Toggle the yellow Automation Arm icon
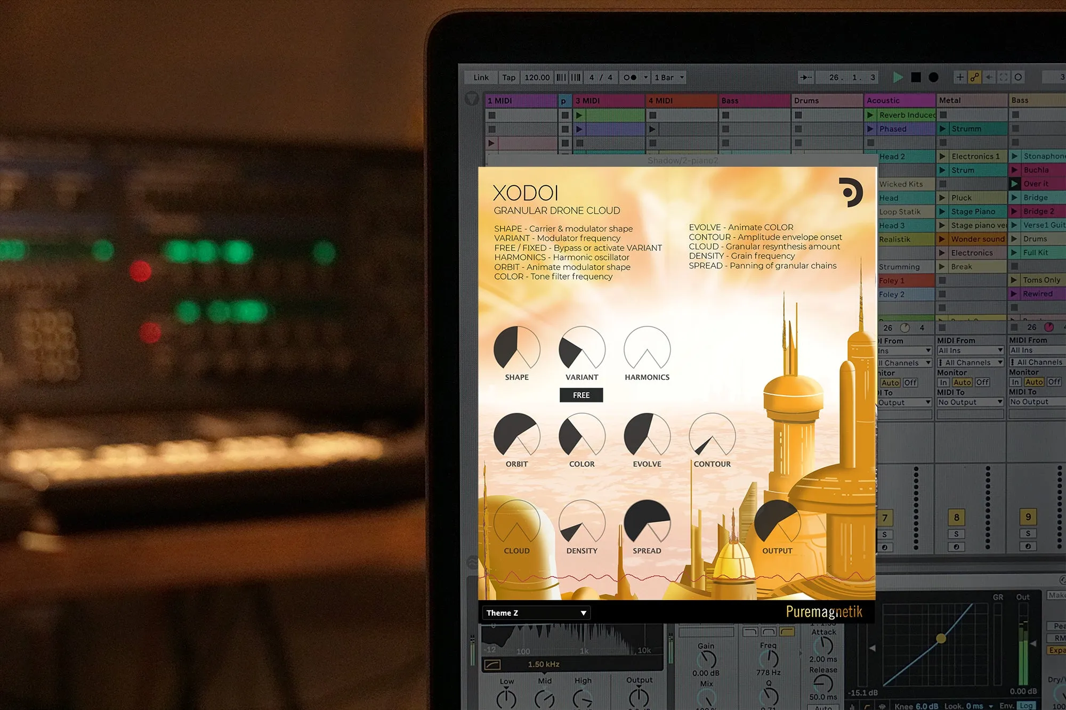The height and width of the screenshot is (710, 1066). point(975,77)
